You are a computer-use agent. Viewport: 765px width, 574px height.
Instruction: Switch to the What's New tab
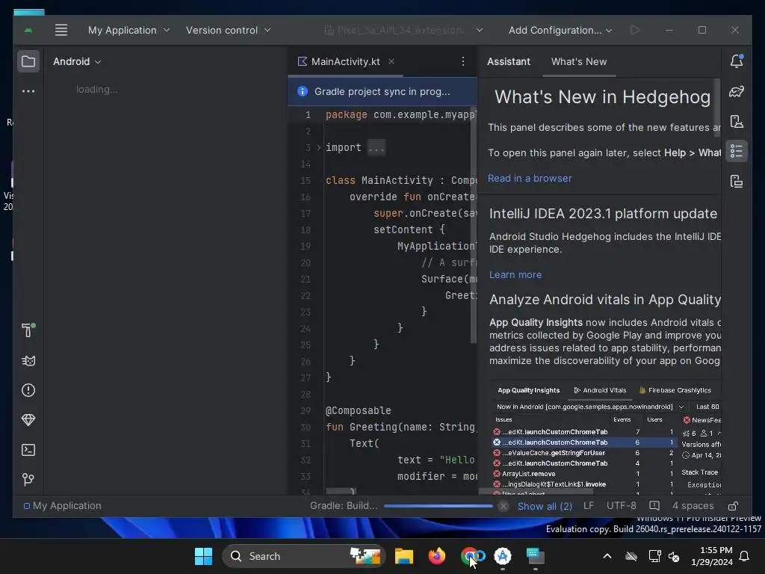(579, 61)
